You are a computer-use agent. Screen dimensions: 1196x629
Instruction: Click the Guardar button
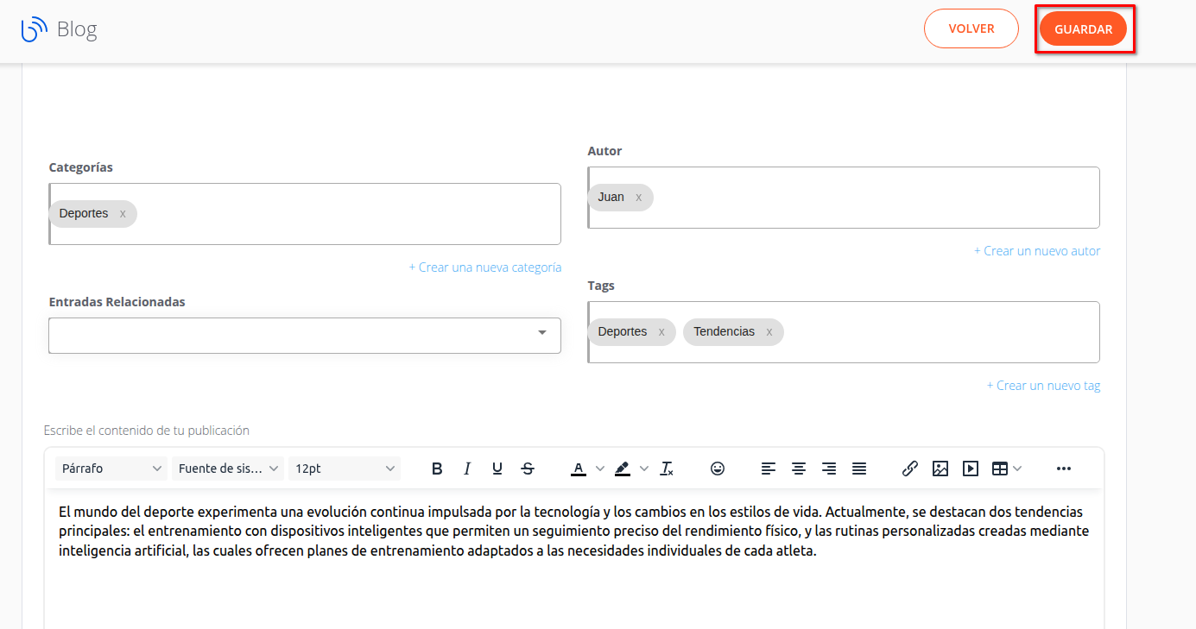[x=1083, y=29]
